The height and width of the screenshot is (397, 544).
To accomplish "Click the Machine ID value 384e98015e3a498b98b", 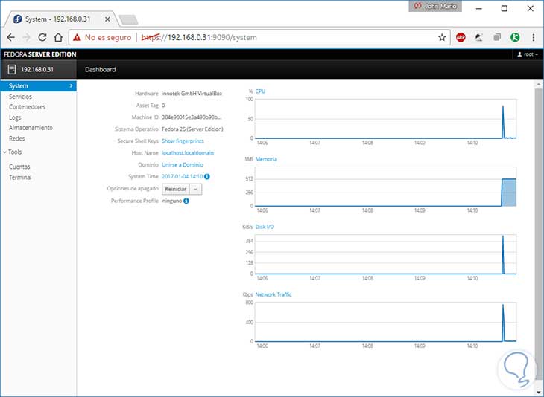I will 192,117.
